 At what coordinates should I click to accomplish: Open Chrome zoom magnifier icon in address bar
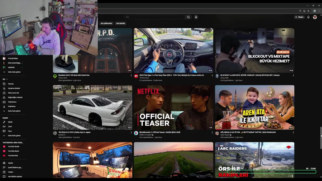300,11
